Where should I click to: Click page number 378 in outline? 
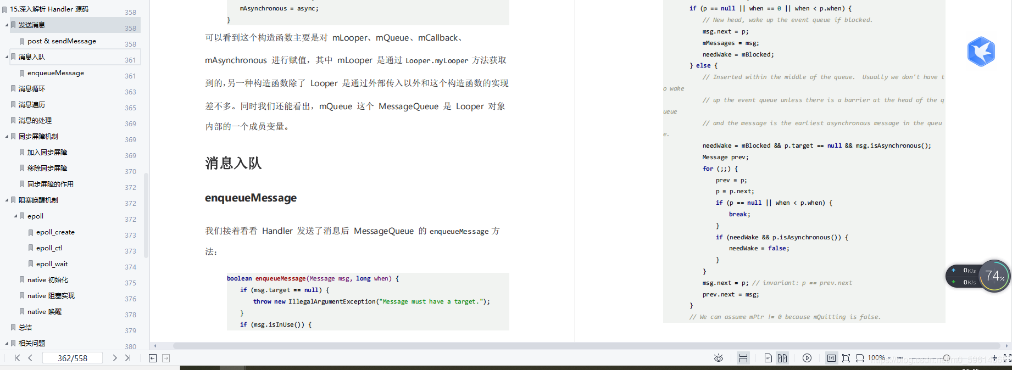(x=130, y=315)
